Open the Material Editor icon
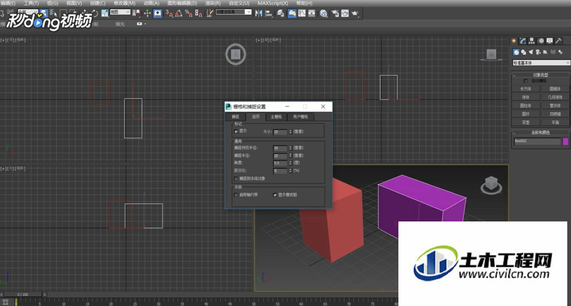This screenshot has height=306, width=571. tap(324, 13)
